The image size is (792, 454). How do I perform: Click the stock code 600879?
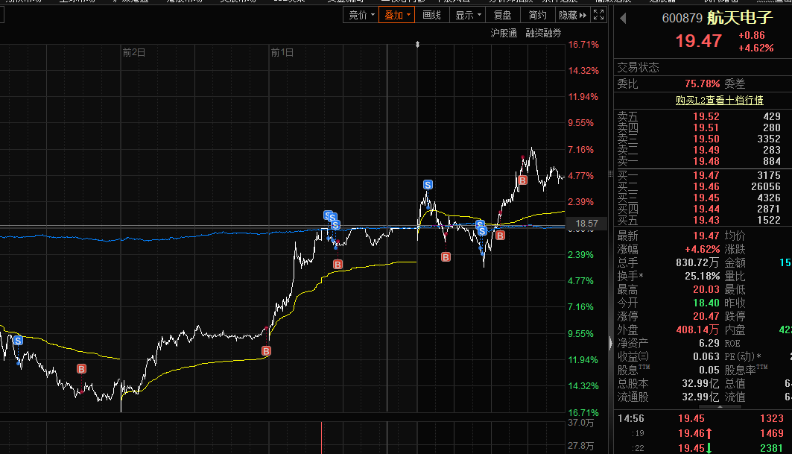(x=682, y=18)
